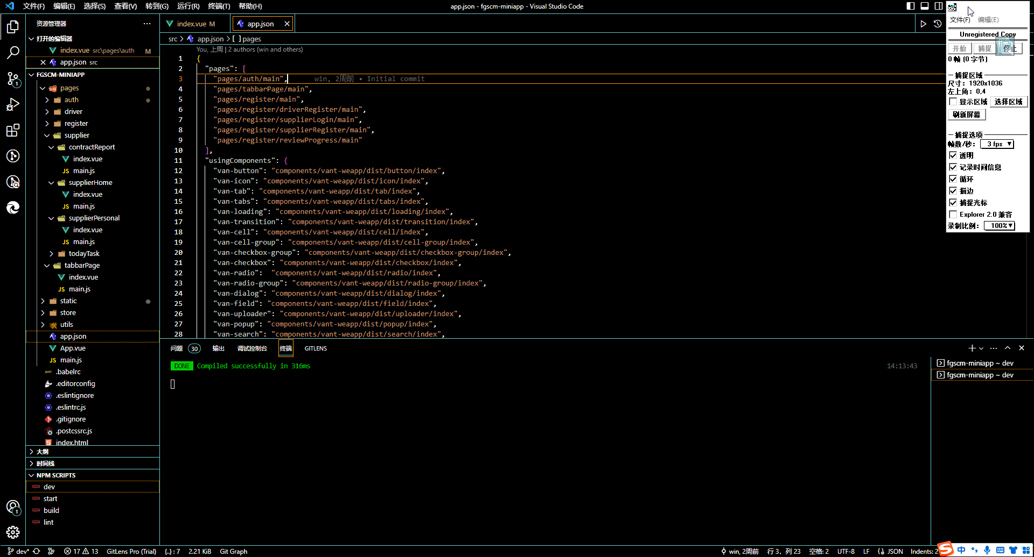Click the file history icon in editor toolbar

point(938,24)
